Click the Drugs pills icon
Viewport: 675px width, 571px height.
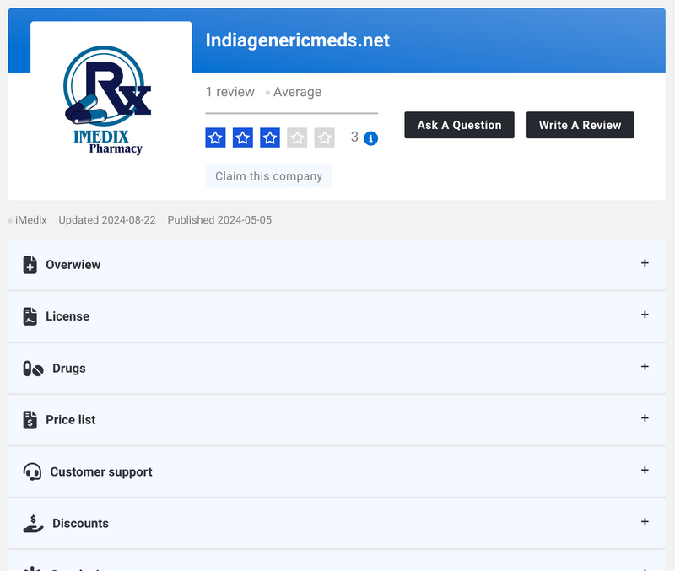33,369
